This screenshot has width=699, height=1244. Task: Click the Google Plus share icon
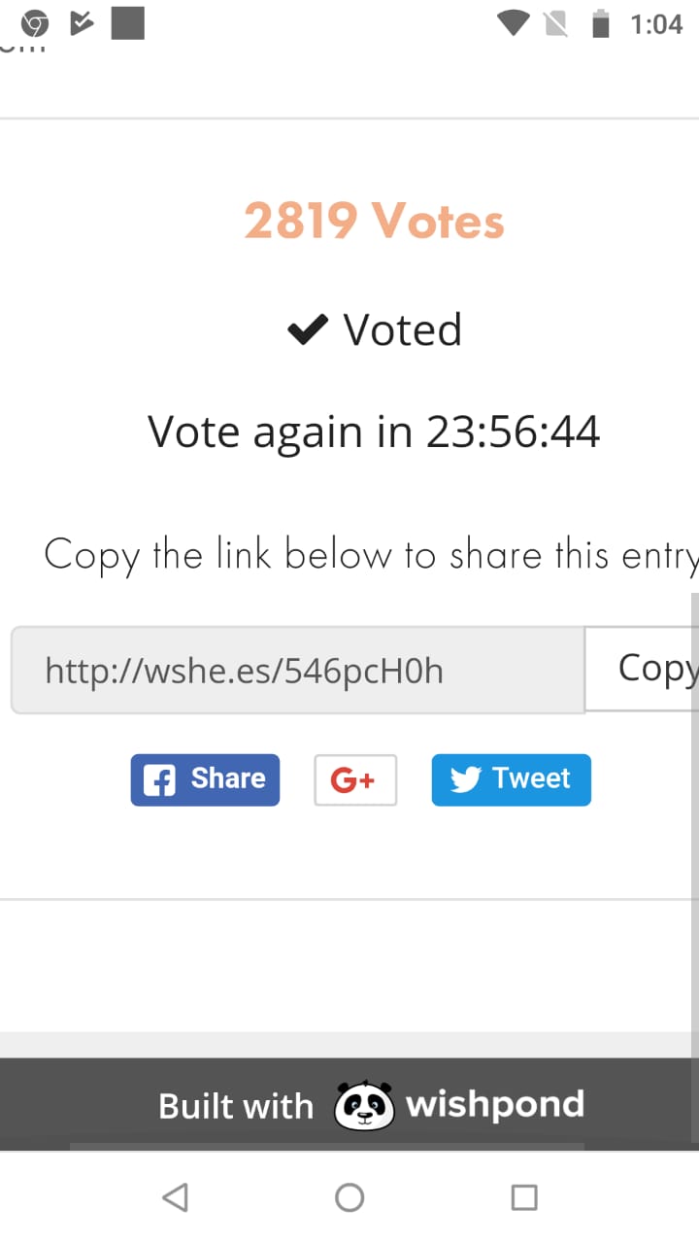pyautogui.click(x=355, y=779)
